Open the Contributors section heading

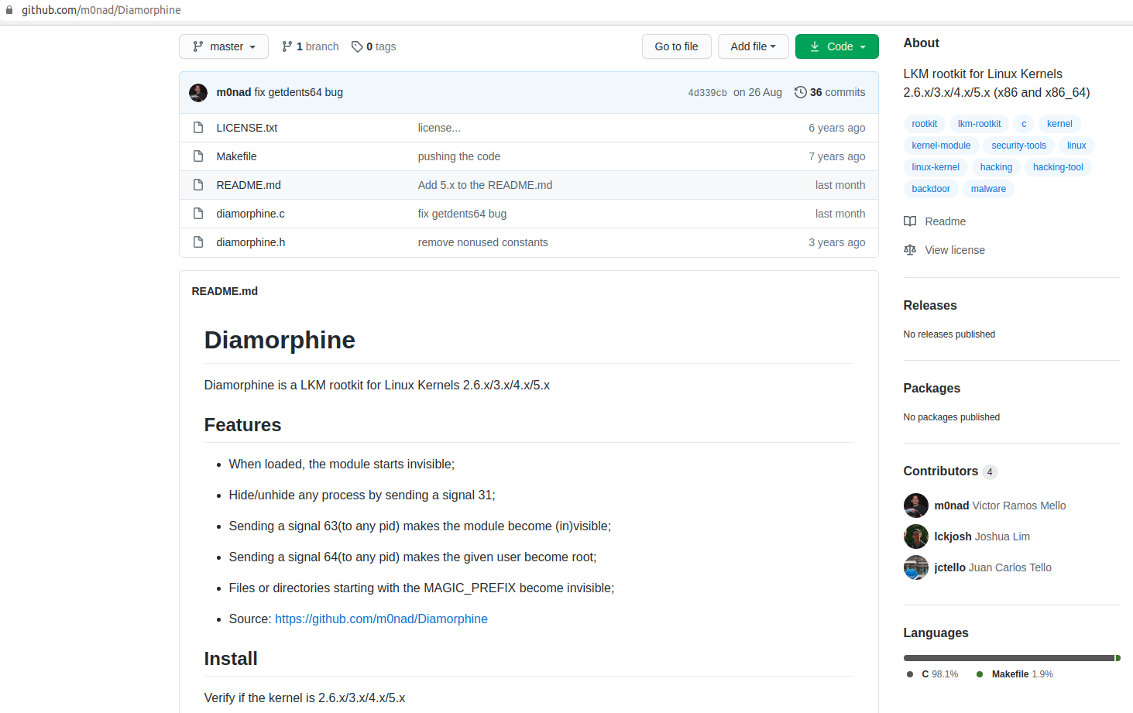(941, 471)
